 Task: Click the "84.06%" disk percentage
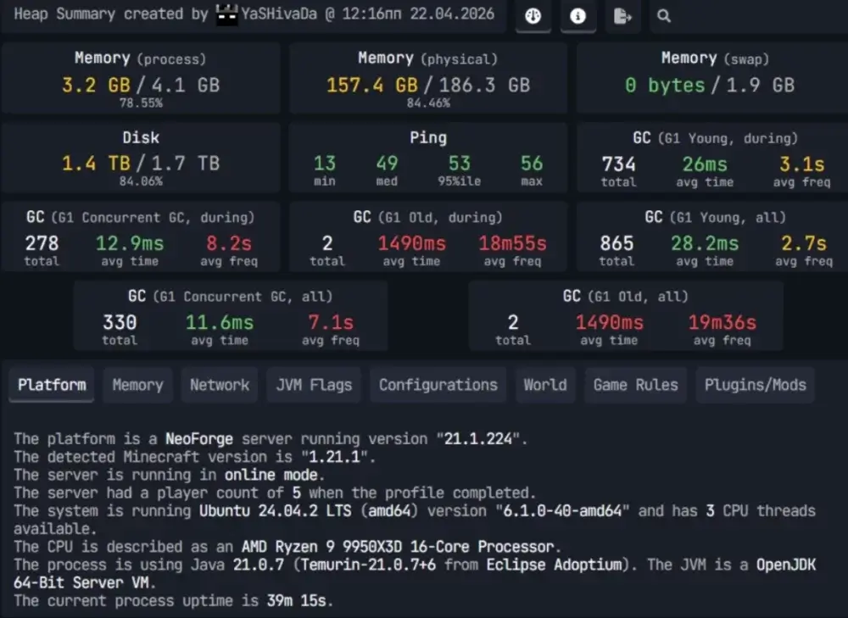coord(141,181)
